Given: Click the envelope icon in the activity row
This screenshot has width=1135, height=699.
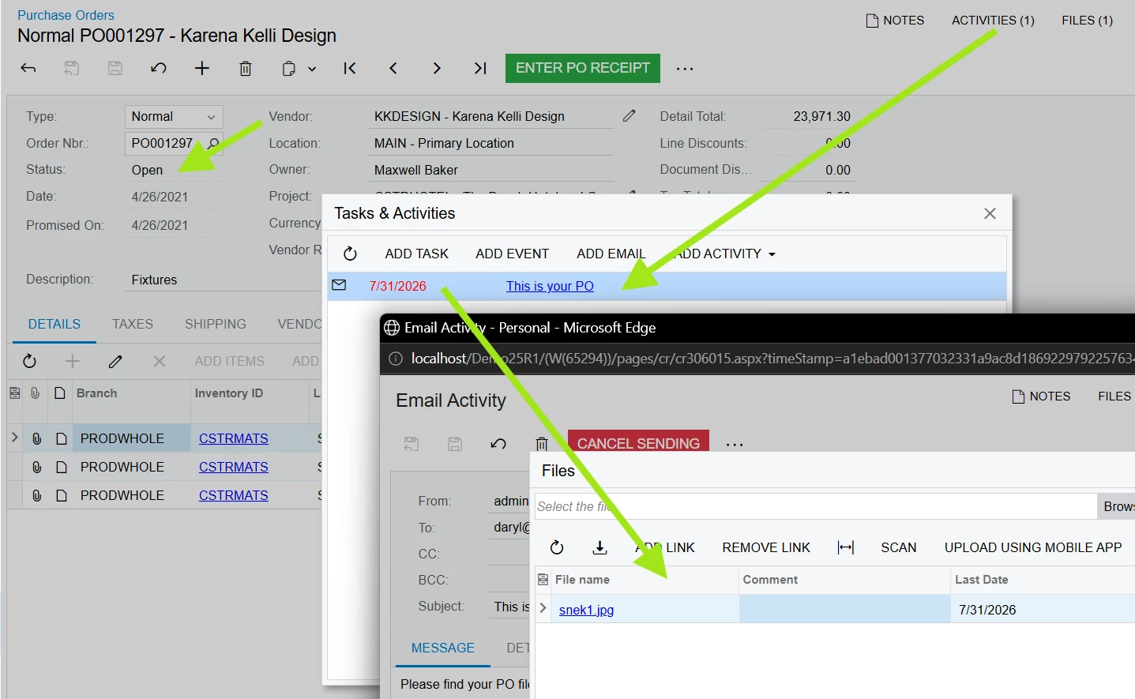Looking at the screenshot, I should click(339, 285).
